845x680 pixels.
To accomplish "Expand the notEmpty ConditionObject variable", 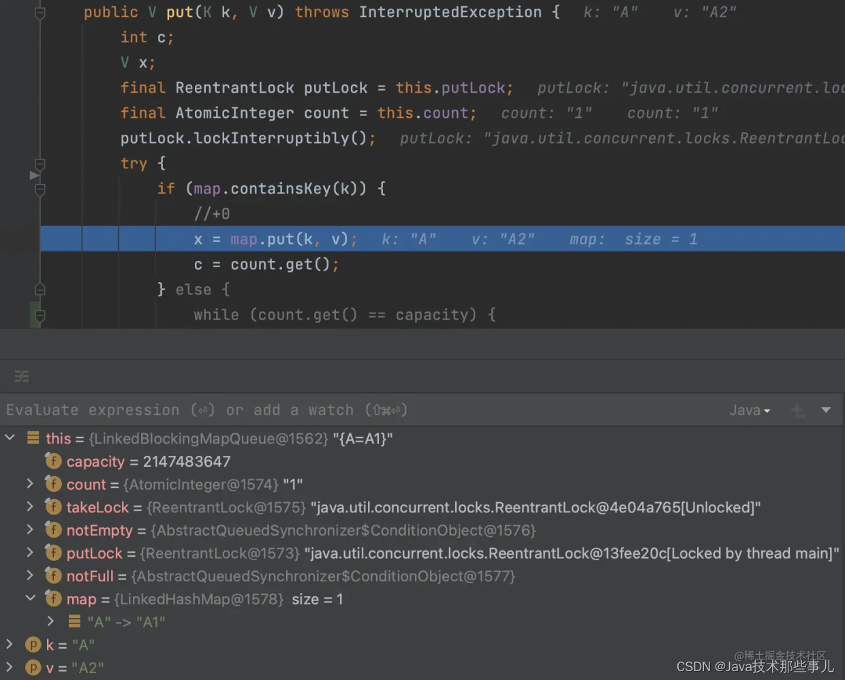I will [x=30, y=529].
